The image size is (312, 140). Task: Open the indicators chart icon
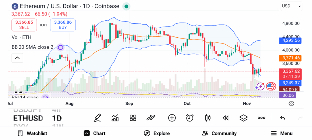[x=115, y=118]
